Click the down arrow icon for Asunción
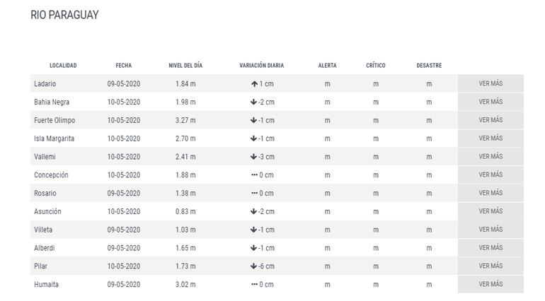 (253, 212)
